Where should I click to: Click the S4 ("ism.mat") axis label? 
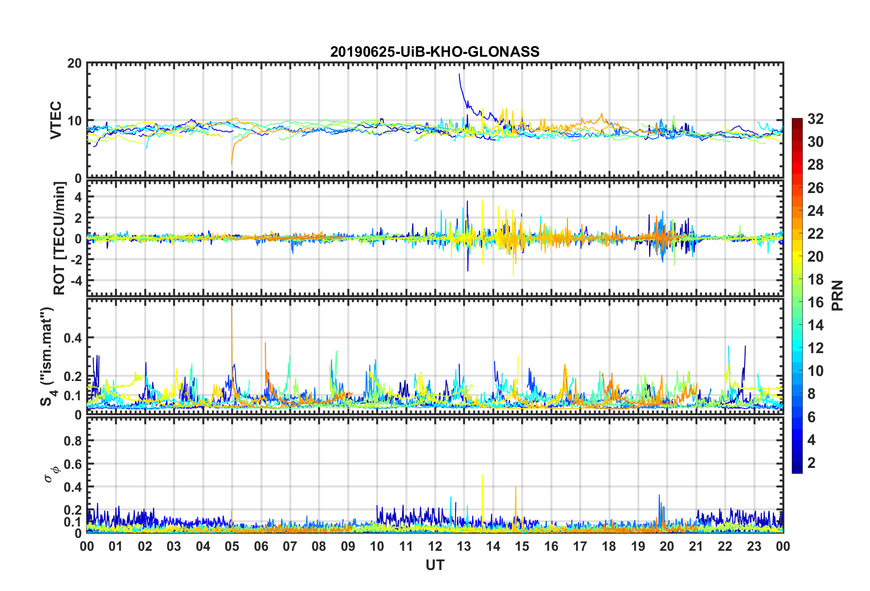[47, 356]
